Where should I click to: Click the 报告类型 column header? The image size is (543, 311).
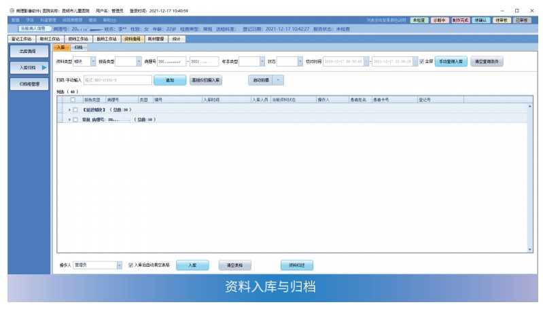click(x=94, y=100)
